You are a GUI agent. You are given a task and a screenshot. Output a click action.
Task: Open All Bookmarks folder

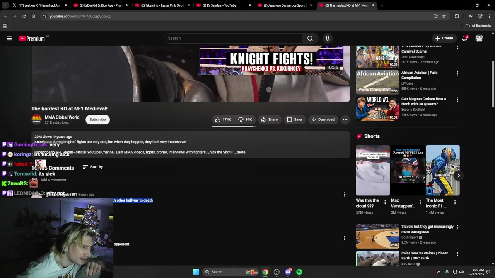[478, 26]
